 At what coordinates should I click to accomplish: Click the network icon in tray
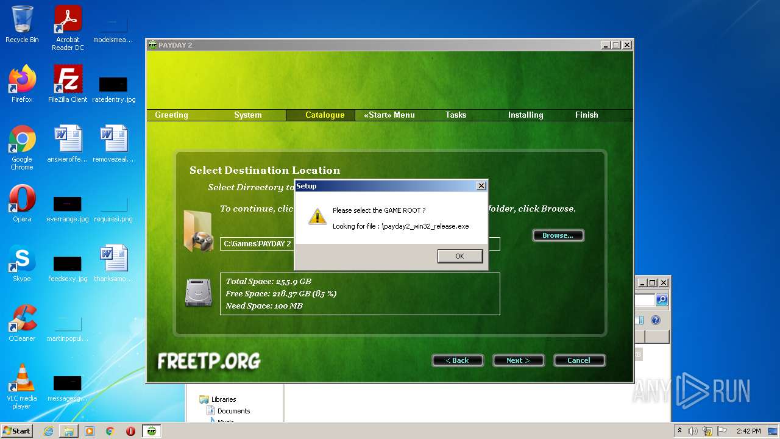(x=707, y=431)
